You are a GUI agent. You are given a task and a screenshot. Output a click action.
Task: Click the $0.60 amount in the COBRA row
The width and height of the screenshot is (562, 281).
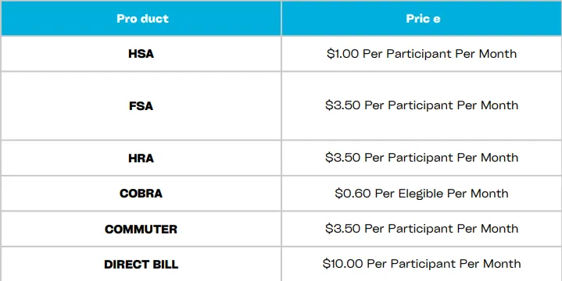[353, 194]
